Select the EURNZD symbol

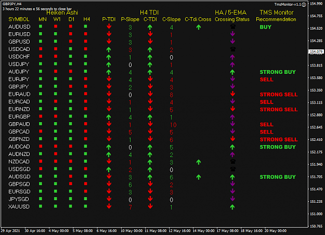pyautogui.click(x=19, y=109)
